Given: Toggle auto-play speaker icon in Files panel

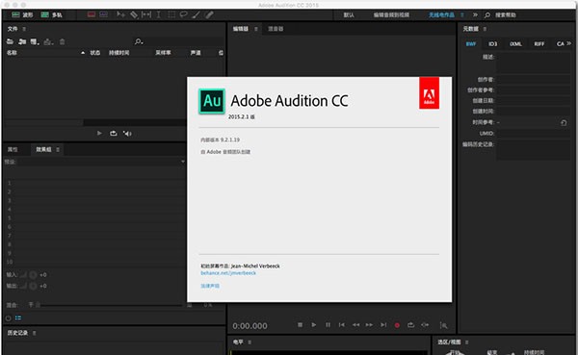Looking at the screenshot, I should click(127, 134).
